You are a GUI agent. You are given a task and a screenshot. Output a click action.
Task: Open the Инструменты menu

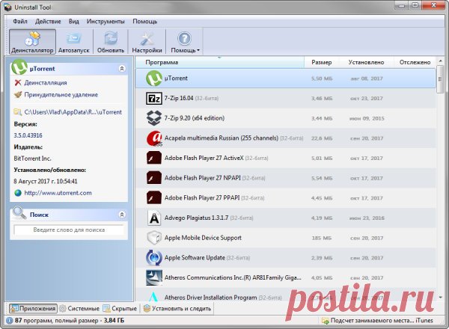106,22
